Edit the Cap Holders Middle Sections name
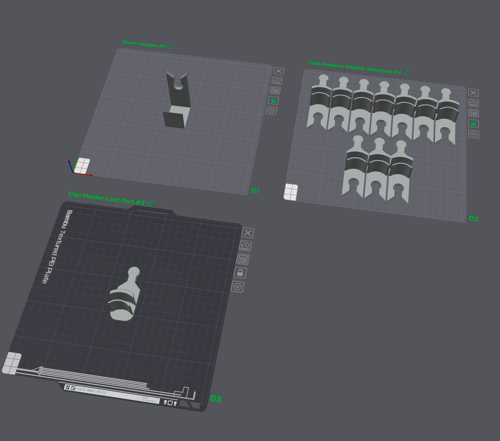Viewport: 500px width, 441px height. click(x=406, y=73)
